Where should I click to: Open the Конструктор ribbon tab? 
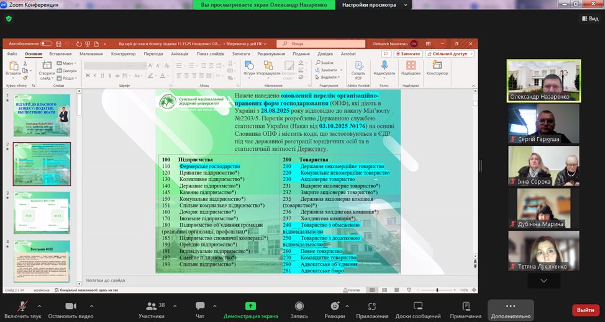tap(123, 54)
